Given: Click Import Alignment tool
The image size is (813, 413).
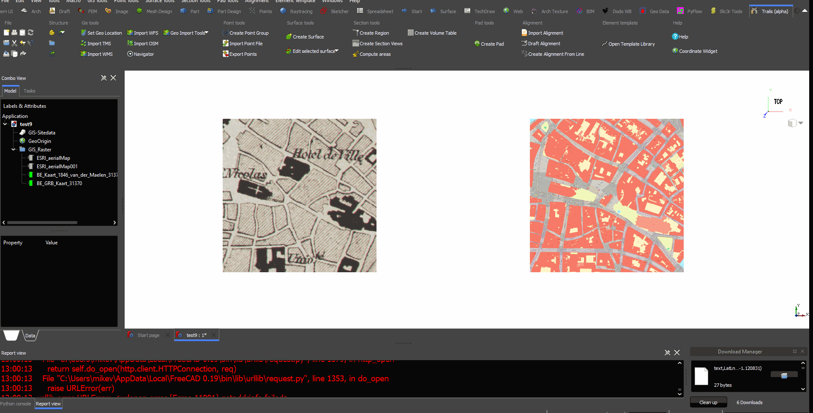Looking at the screenshot, I should pyautogui.click(x=542, y=33).
